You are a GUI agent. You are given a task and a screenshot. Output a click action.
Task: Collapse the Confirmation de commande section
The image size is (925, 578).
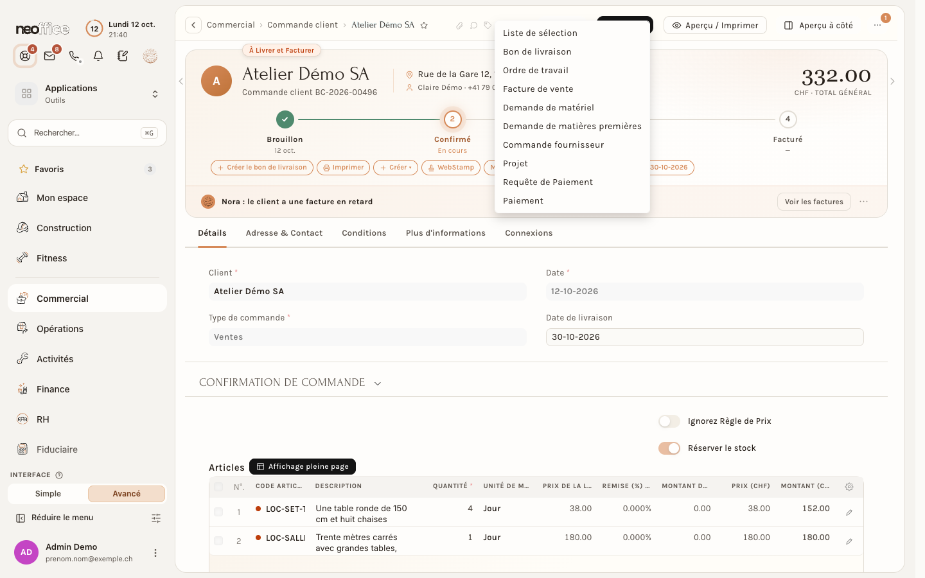[378, 383]
